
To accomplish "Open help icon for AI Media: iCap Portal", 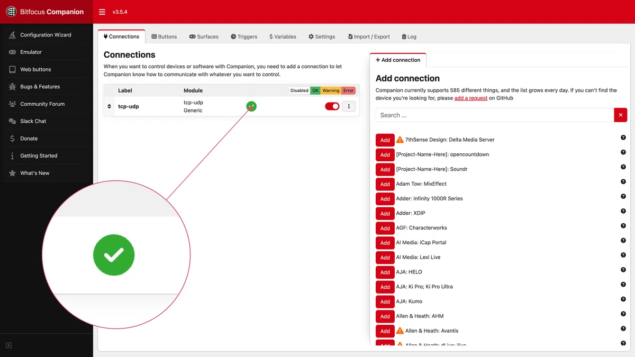I will pyautogui.click(x=623, y=240).
